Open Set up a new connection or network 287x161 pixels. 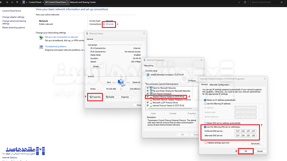click(x=61, y=37)
